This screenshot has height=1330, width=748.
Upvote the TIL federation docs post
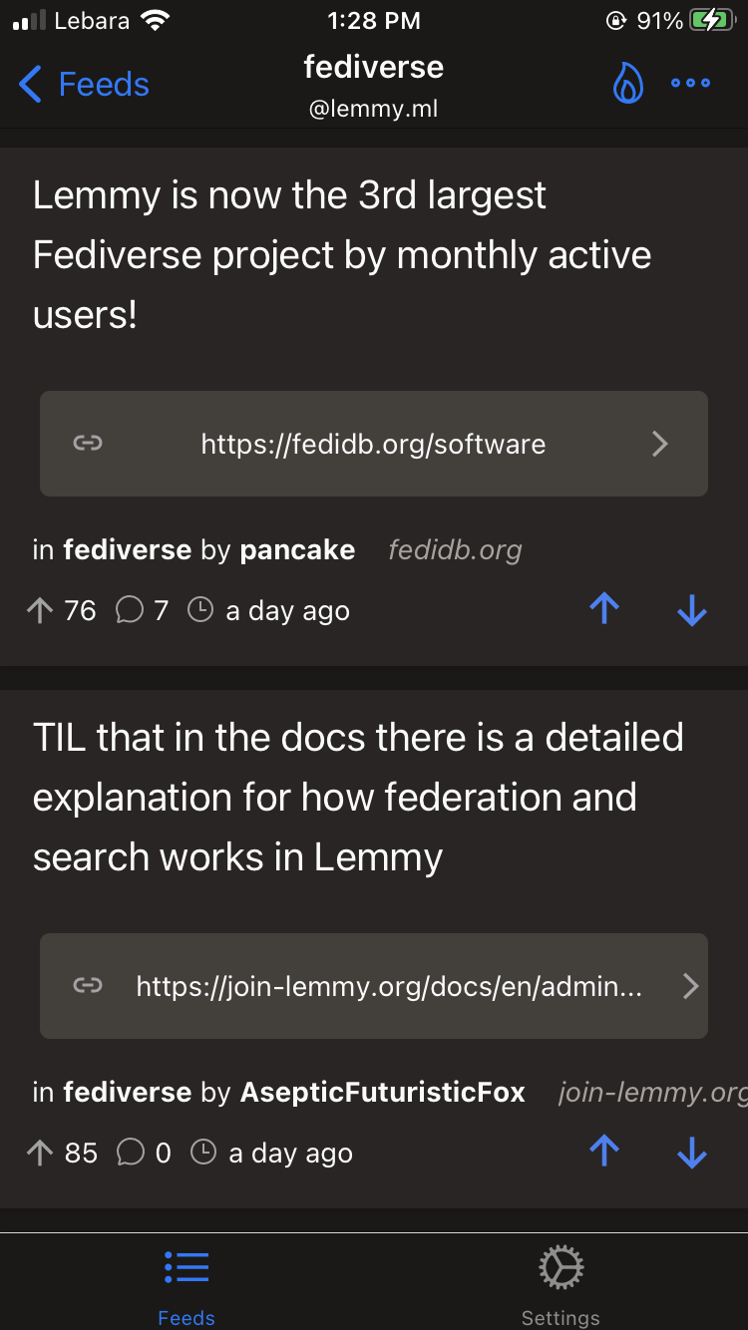click(604, 1152)
